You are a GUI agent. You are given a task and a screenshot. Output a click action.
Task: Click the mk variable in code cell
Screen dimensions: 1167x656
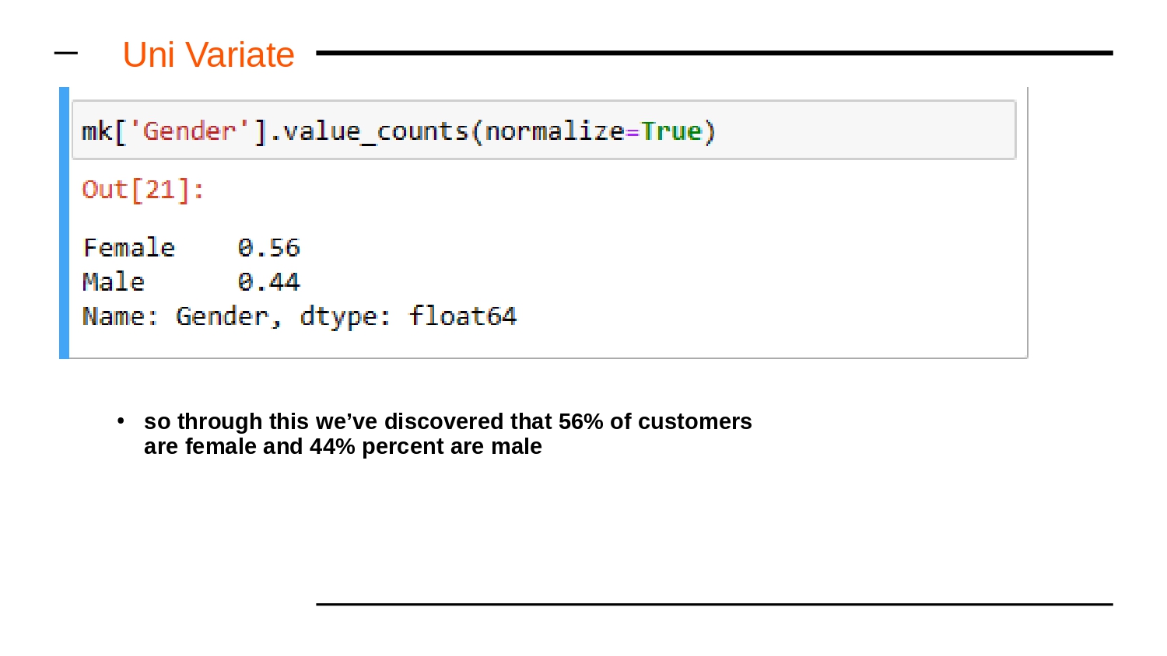tap(97, 131)
